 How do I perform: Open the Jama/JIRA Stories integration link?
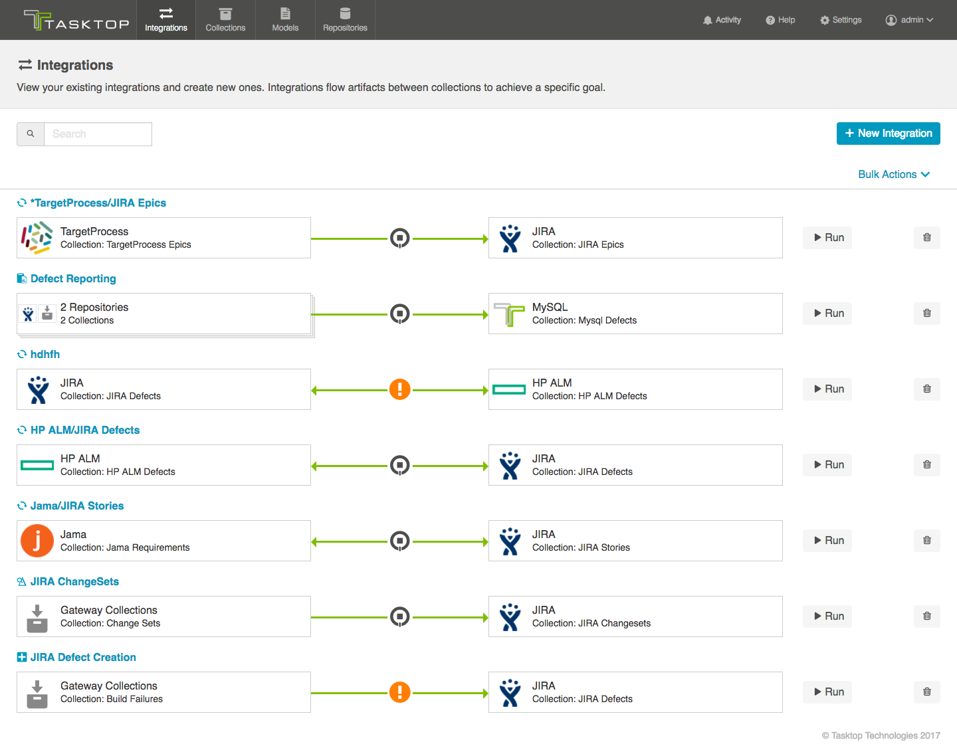point(77,506)
